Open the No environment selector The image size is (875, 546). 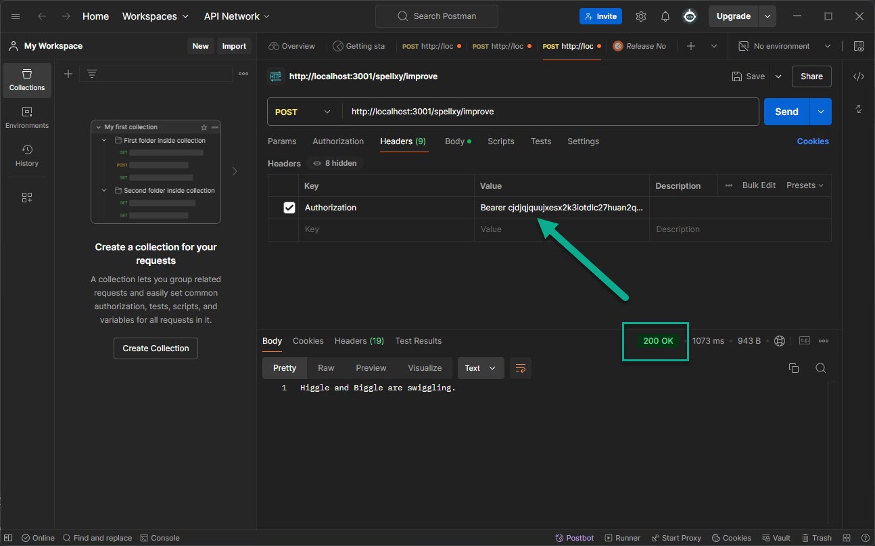pyautogui.click(x=784, y=46)
